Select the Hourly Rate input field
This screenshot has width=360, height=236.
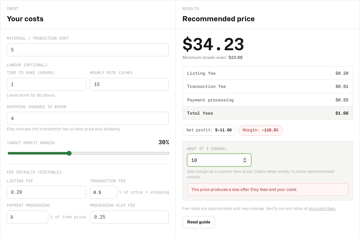(x=130, y=84)
